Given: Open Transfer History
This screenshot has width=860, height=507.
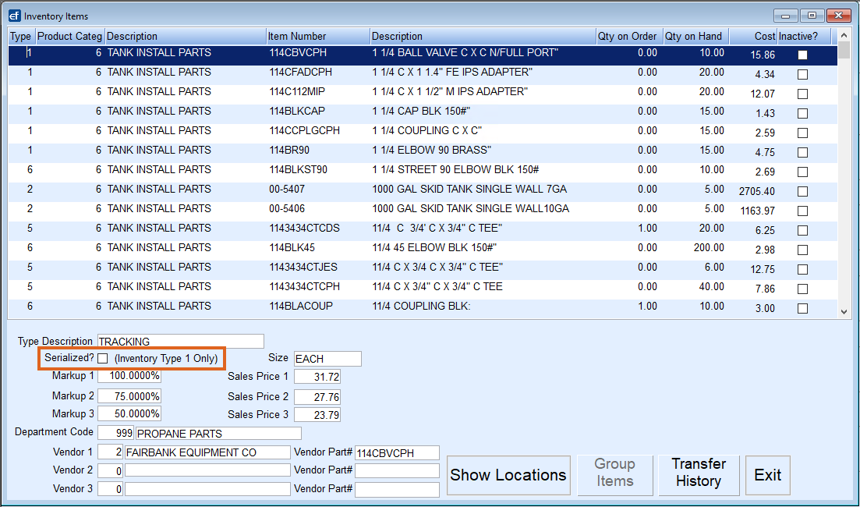Looking at the screenshot, I should (699, 473).
